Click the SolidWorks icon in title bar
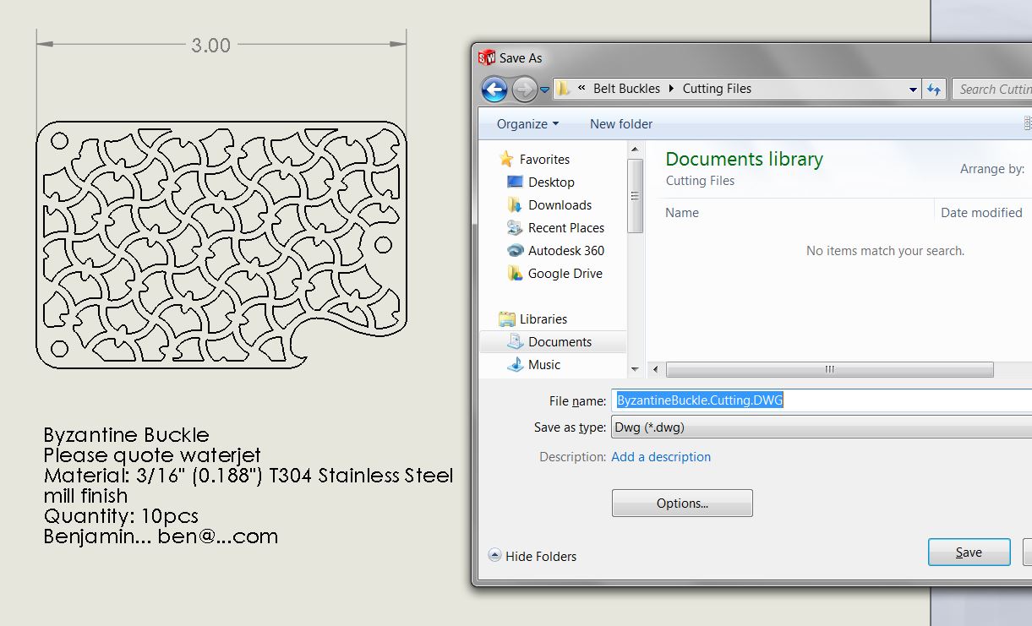The height and width of the screenshot is (626, 1032). (x=487, y=57)
